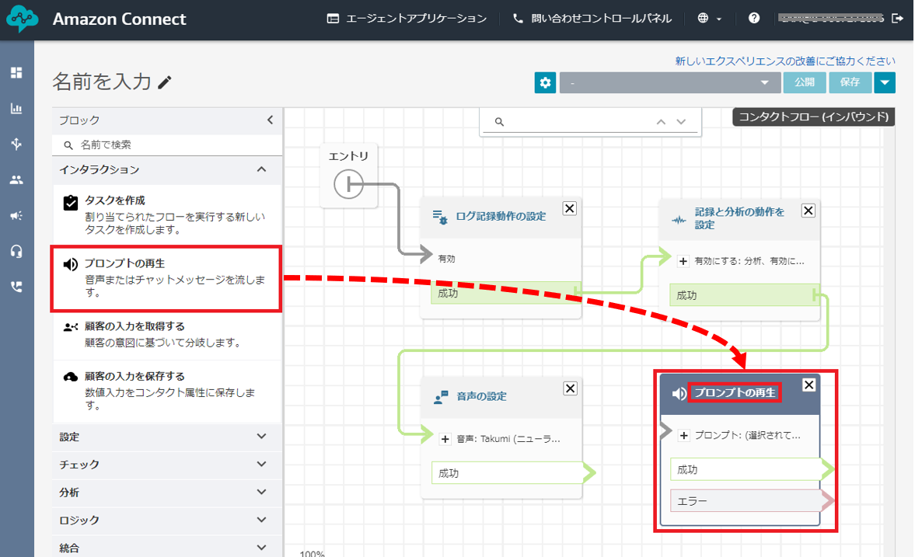
Task: Open エージェントアプリケーション in header
Action: tap(407, 19)
